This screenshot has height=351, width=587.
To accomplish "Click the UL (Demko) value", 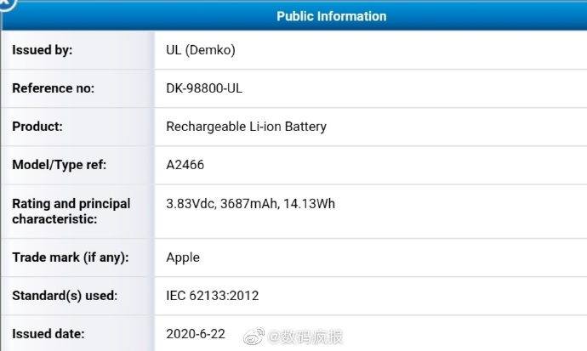I will point(200,50).
